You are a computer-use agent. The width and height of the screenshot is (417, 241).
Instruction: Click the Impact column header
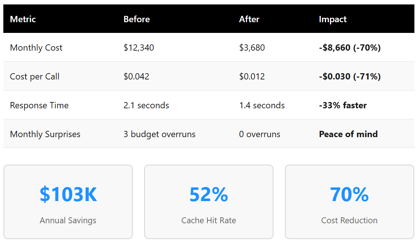click(333, 19)
